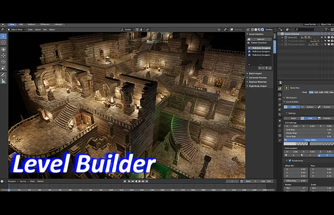Open the Object Mode dropdown
The width and height of the screenshot is (334, 215).
pos(17,29)
